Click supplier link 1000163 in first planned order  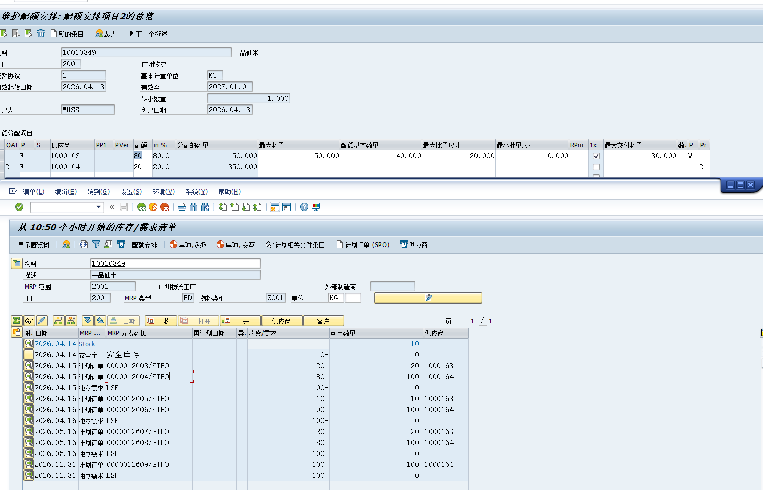[438, 366]
